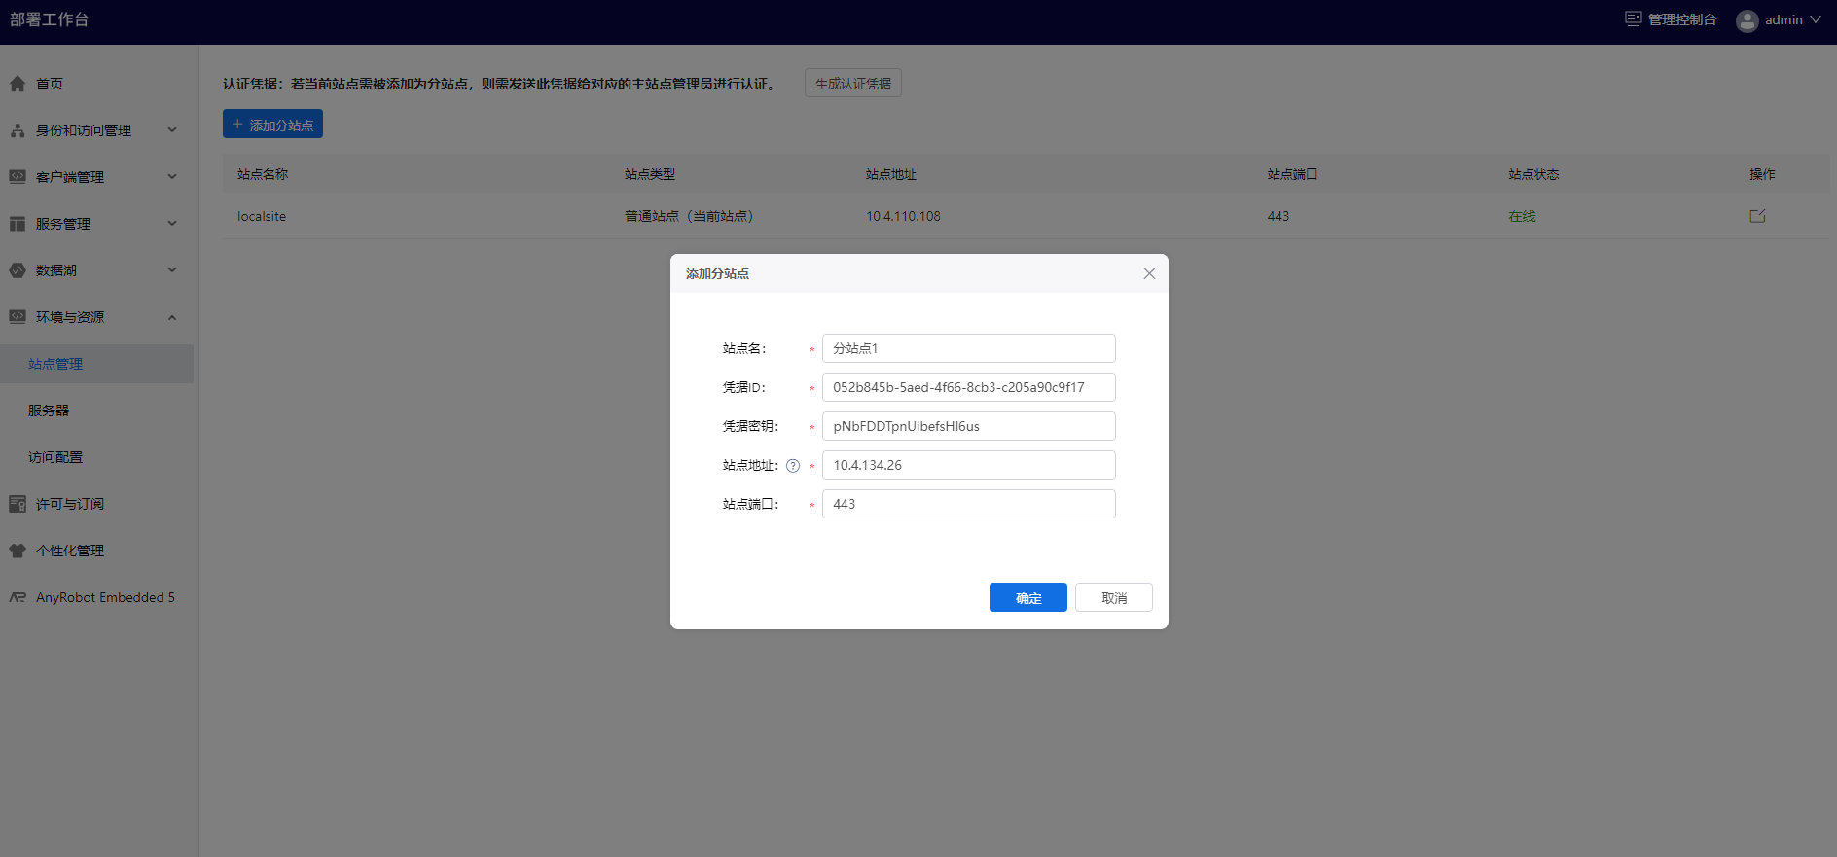The image size is (1837, 857).
Task: Click the 站点端口 column header
Action: [x=1293, y=174]
